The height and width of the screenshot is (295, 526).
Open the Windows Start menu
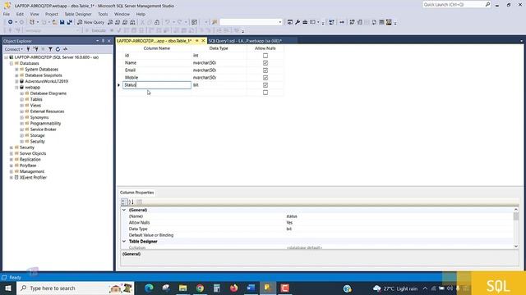tap(8, 288)
